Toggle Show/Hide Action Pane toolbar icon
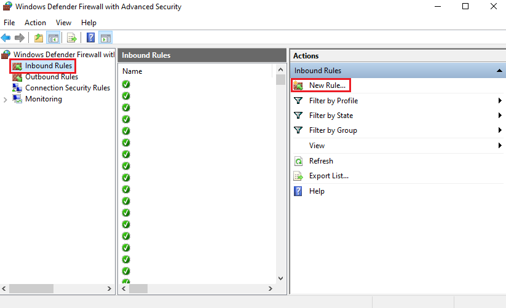 (x=106, y=38)
